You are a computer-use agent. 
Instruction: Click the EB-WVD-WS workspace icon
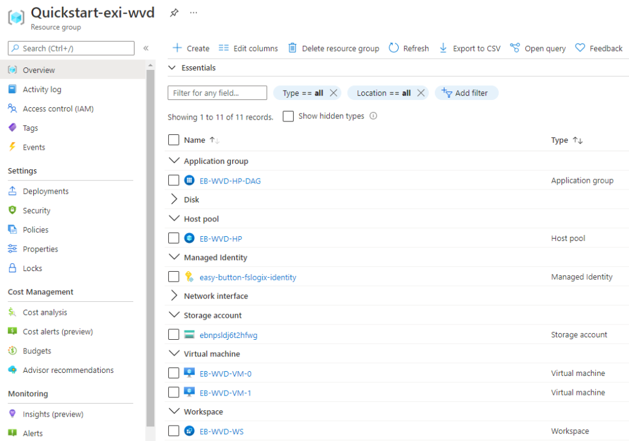pyautogui.click(x=189, y=431)
